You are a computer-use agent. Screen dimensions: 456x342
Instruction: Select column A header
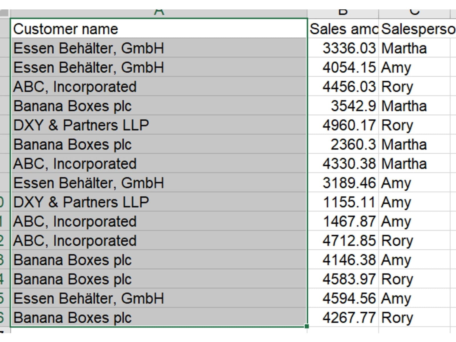pyautogui.click(x=159, y=13)
